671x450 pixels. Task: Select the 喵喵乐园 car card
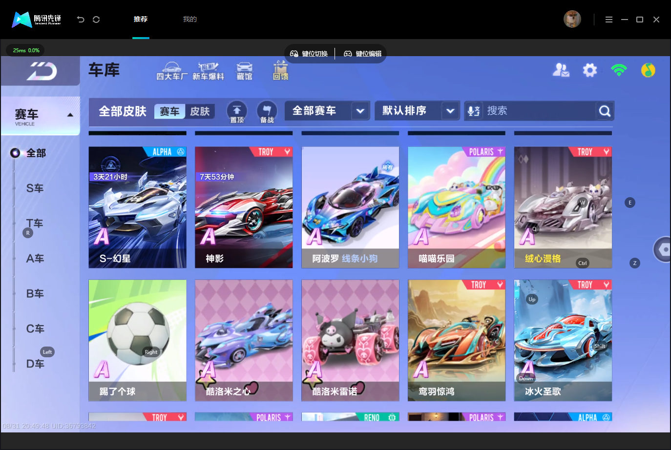coord(457,207)
